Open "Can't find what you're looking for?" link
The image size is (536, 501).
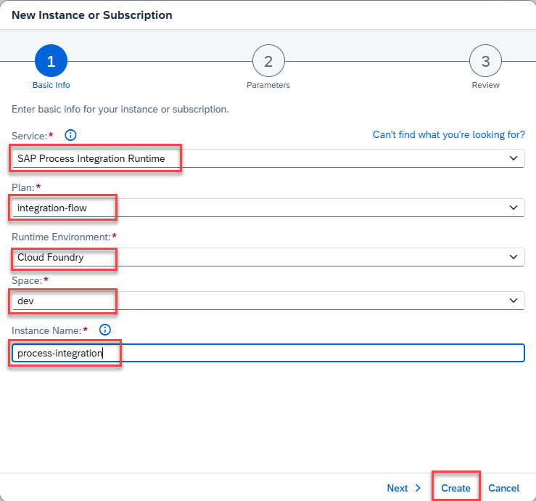[448, 135]
